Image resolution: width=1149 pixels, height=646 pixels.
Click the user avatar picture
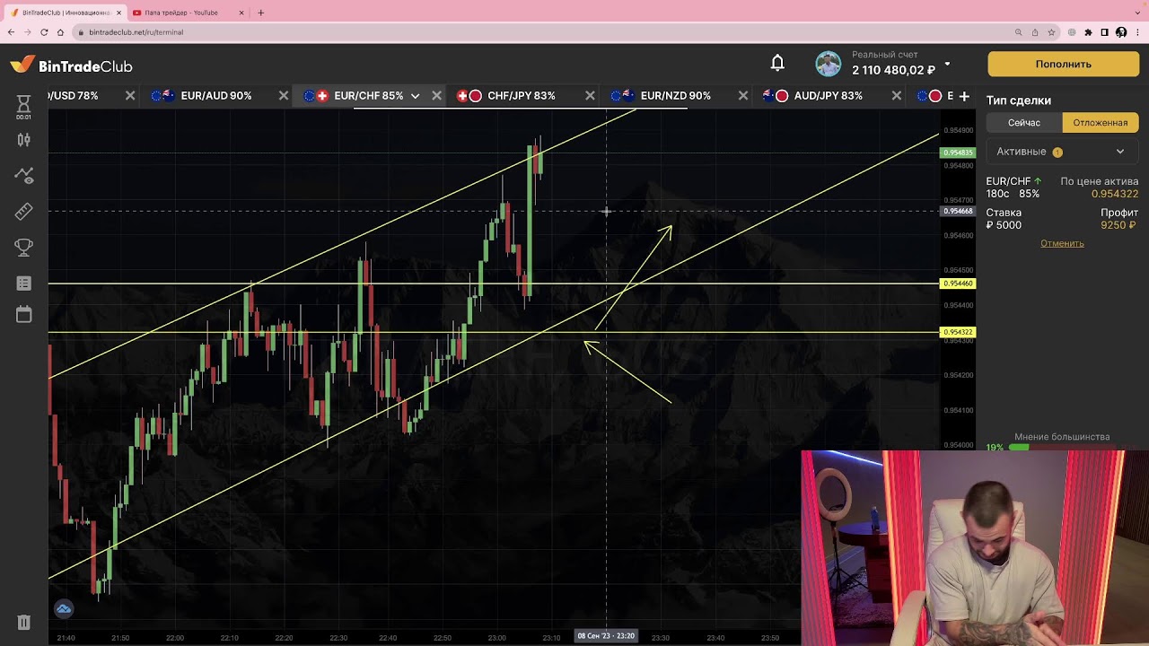coord(828,64)
